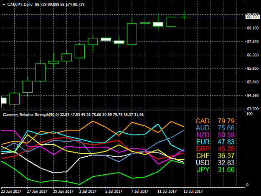The height and width of the screenshot is (196, 261).
Task: Click the 3 Jul 2017 date label
Action: (x=88, y=191)
